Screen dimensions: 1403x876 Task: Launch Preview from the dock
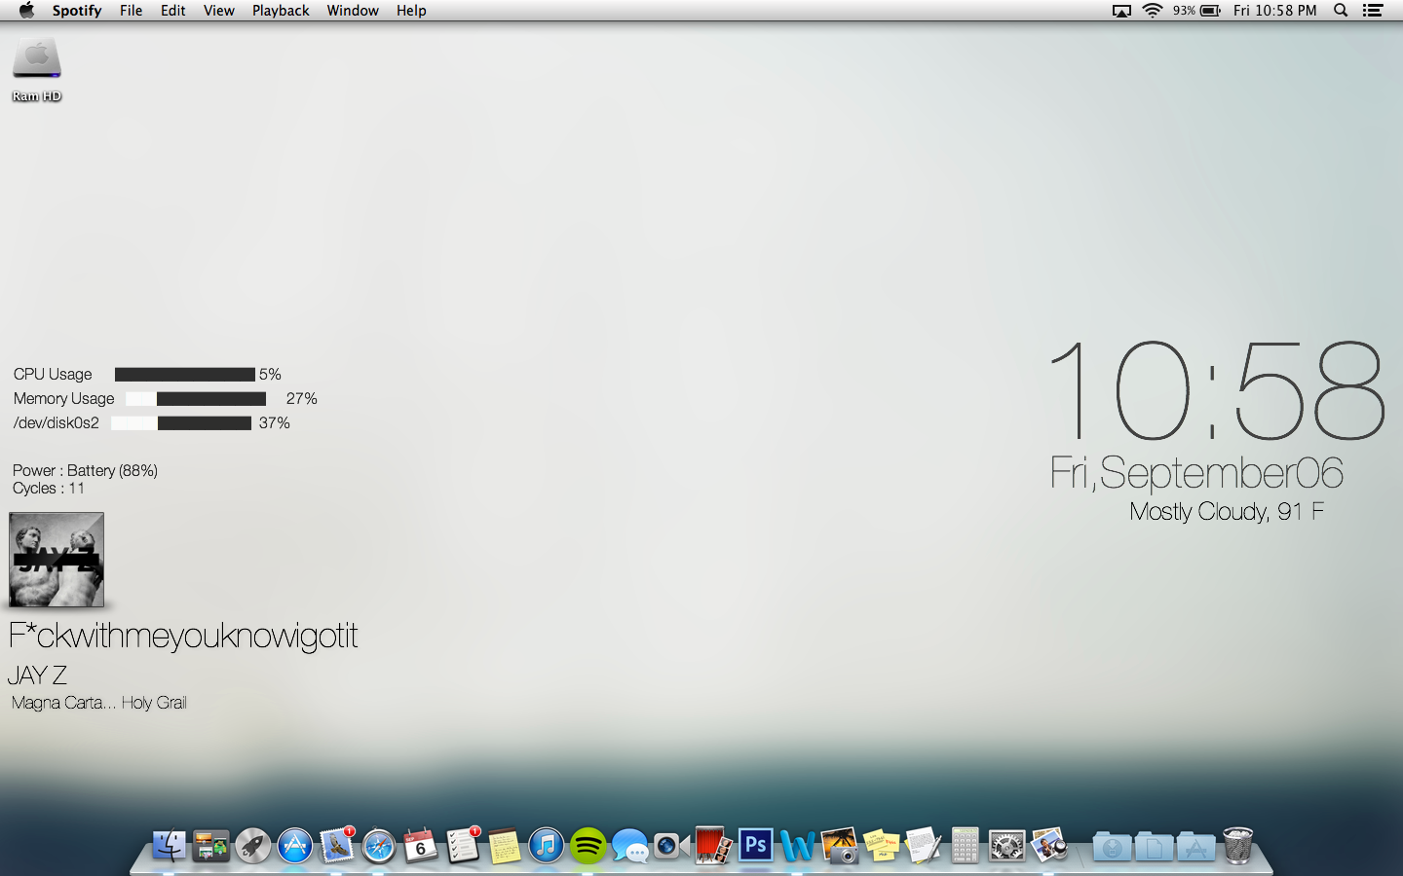point(1049,845)
